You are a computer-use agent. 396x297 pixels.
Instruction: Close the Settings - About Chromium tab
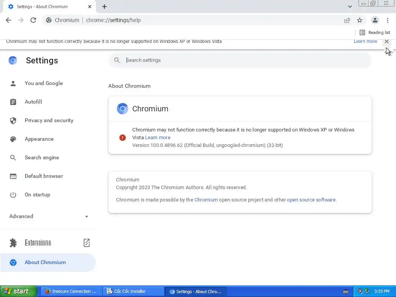(90, 7)
